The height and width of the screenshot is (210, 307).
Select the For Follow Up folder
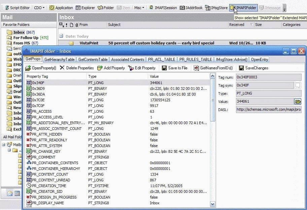tap(27, 38)
